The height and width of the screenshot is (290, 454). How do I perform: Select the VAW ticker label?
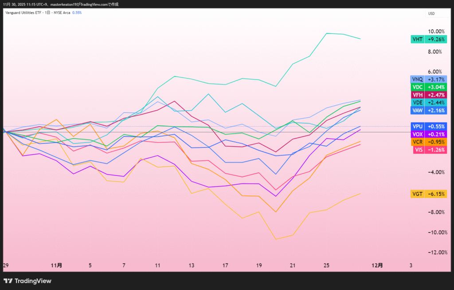(417, 110)
